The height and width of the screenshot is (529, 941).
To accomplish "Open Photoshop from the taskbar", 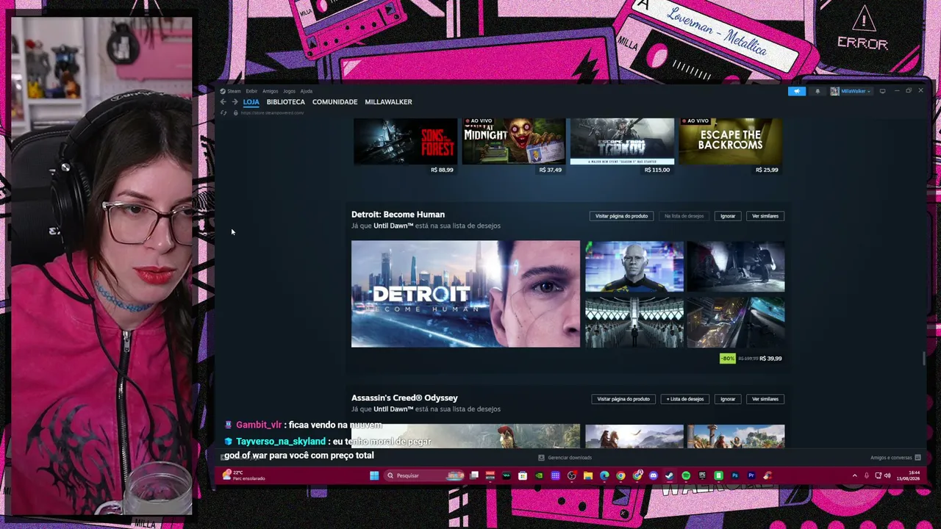I will [734, 476].
